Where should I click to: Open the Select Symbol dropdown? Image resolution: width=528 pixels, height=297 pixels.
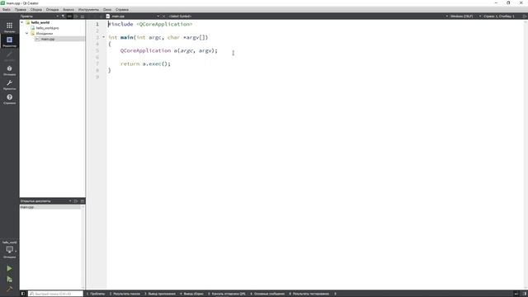point(180,16)
